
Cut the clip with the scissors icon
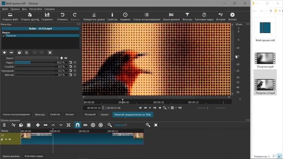pos(13,125)
